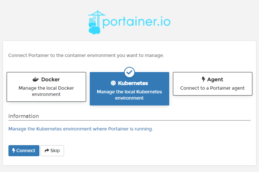
Task: Click 'Connect to a Portainer agent' description
Action: [212, 88]
